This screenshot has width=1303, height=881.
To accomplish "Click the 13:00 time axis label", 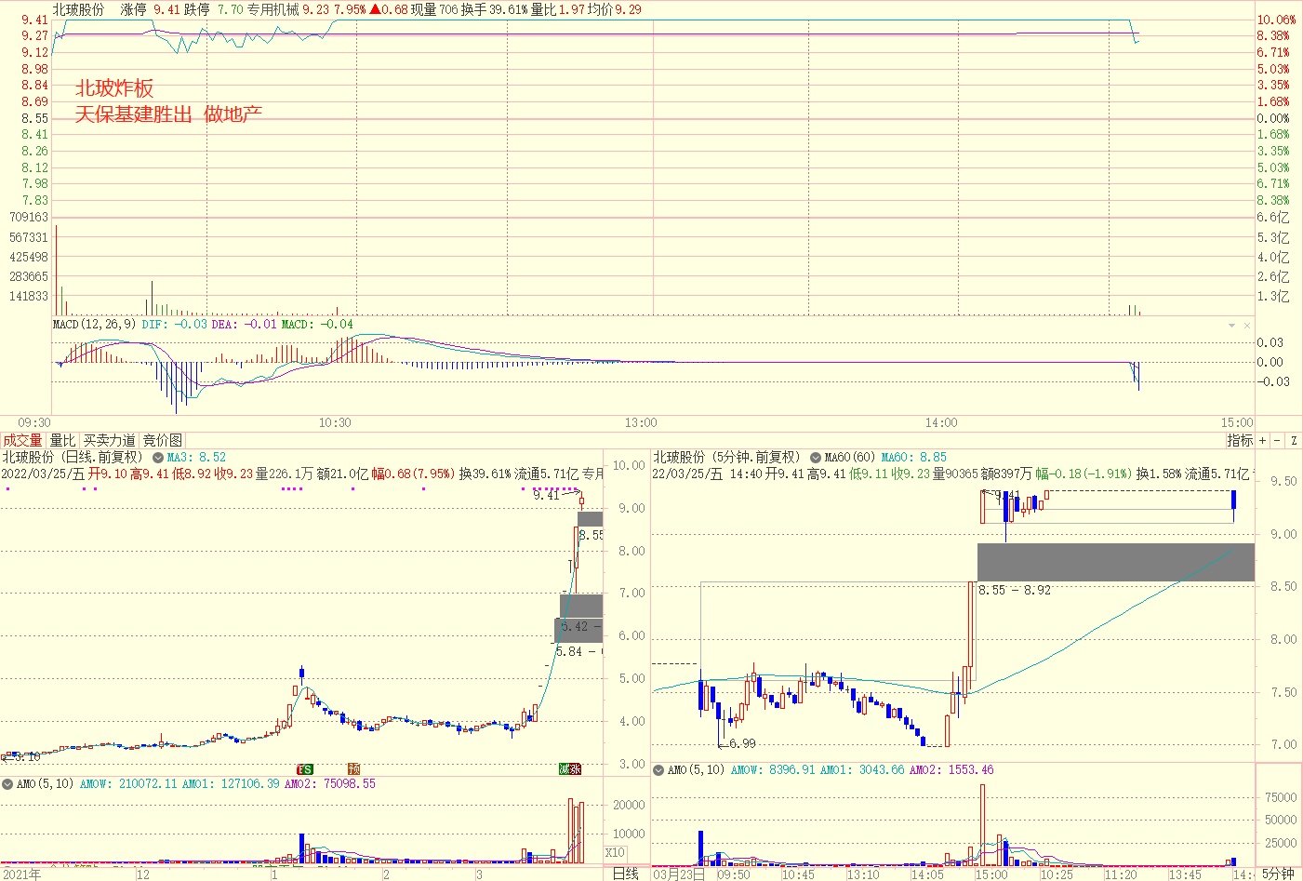I will 641,422.
